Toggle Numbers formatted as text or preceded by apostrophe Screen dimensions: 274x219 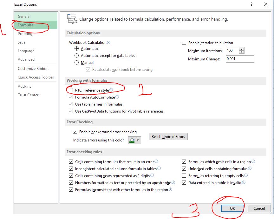71,183
